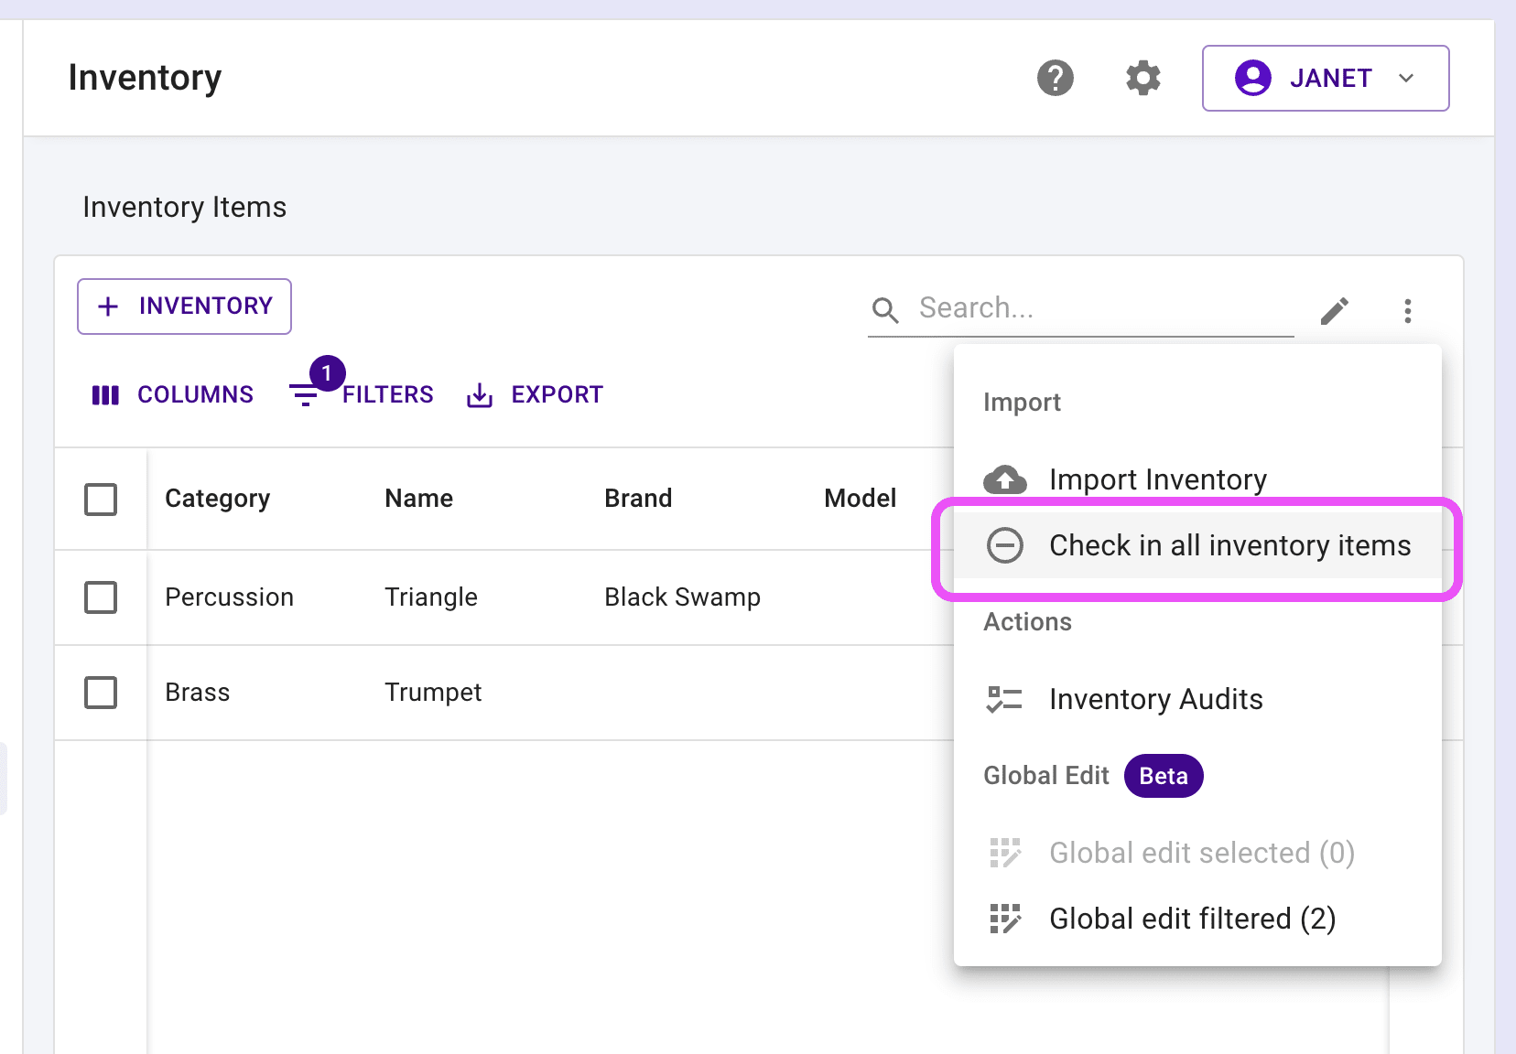The width and height of the screenshot is (1516, 1054).
Task: Select Global edit filtered (2)
Action: [1192, 919]
